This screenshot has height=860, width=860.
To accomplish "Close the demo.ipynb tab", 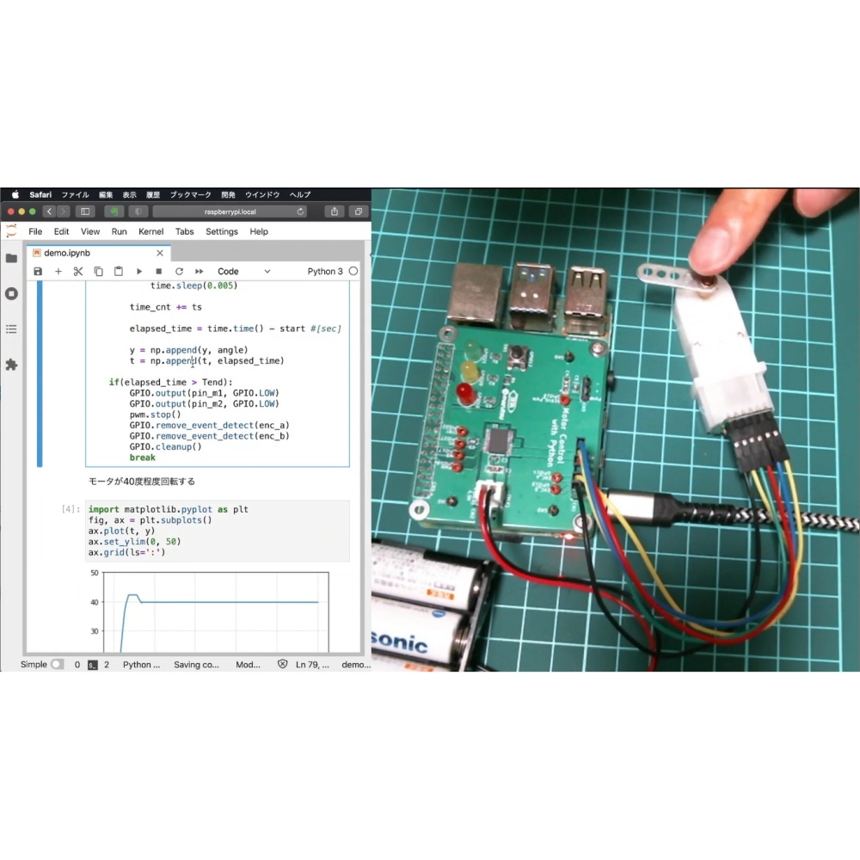I will click(160, 253).
